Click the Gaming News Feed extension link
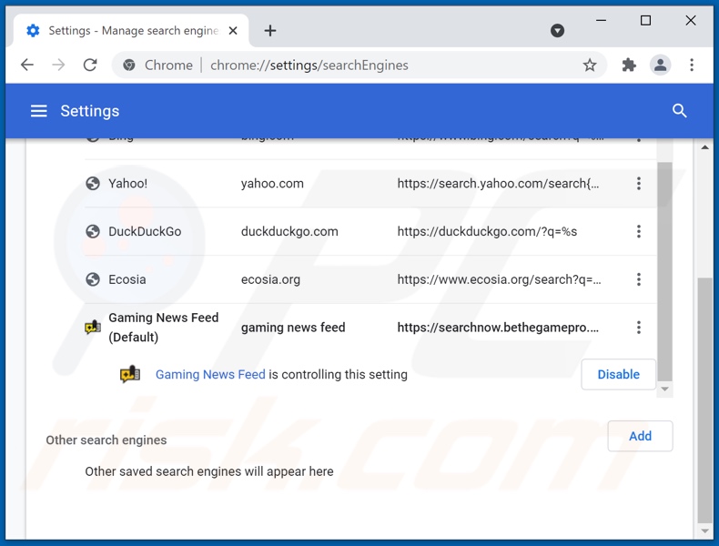Image resolution: width=719 pixels, height=546 pixels. (x=210, y=375)
